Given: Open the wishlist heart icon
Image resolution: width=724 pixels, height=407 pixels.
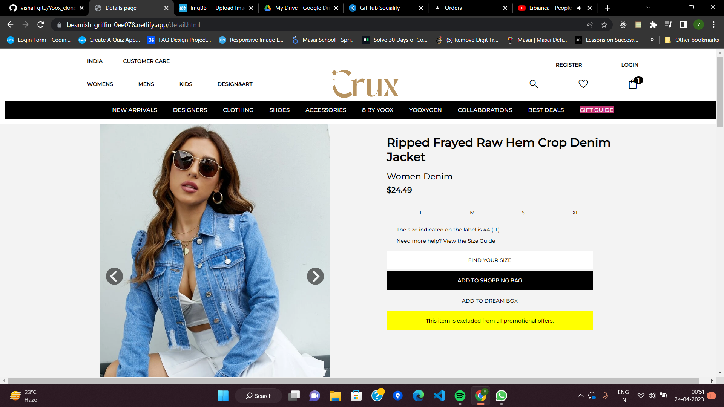Looking at the screenshot, I should (x=583, y=84).
